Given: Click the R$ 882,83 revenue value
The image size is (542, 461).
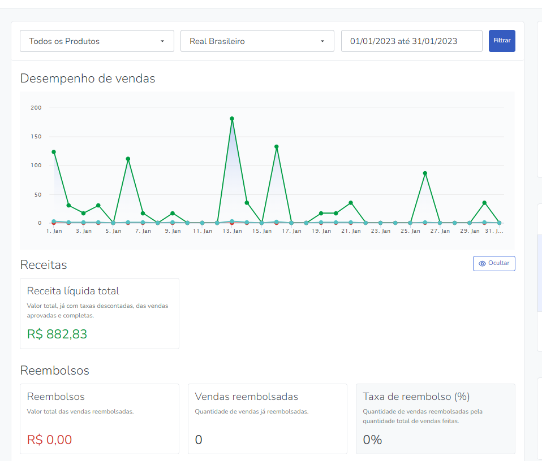Looking at the screenshot, I should [57, 334].
